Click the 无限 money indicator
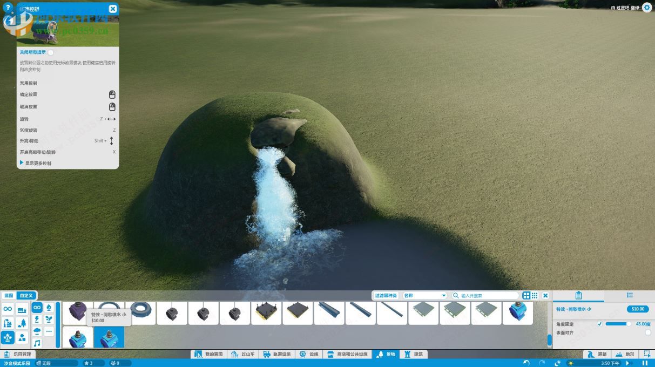655x367 pixels. (x=57, y=363)
